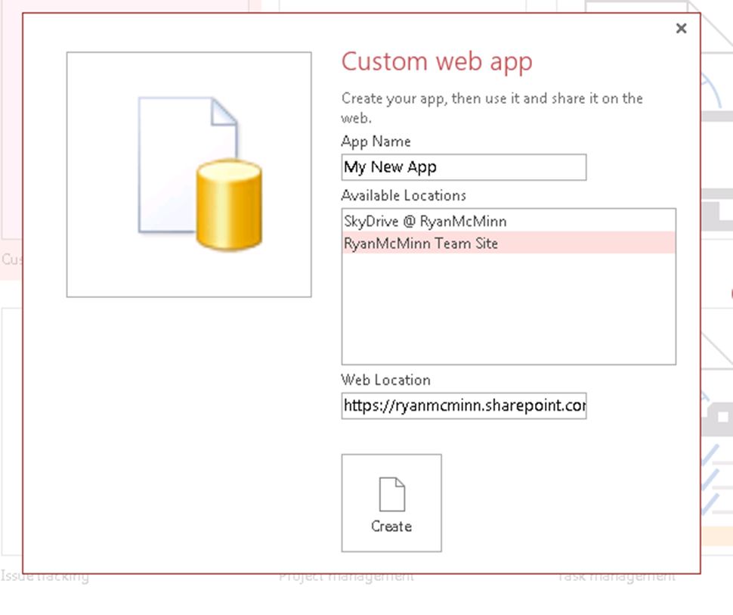Click the Web Location URL link text
Image resolution: width=733 pixels, height=615 pixels.
(464, 406)
